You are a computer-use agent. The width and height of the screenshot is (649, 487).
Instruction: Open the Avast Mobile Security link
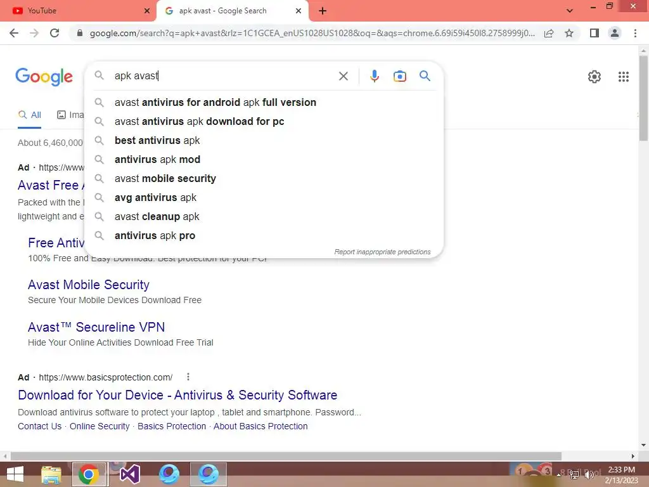click(89, 285)
